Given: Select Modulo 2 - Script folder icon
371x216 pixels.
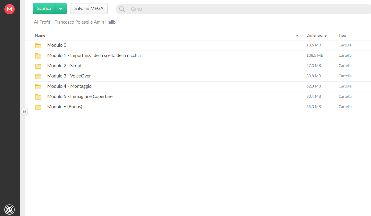Looking at the screenshot, I should (x=38, y=66).
